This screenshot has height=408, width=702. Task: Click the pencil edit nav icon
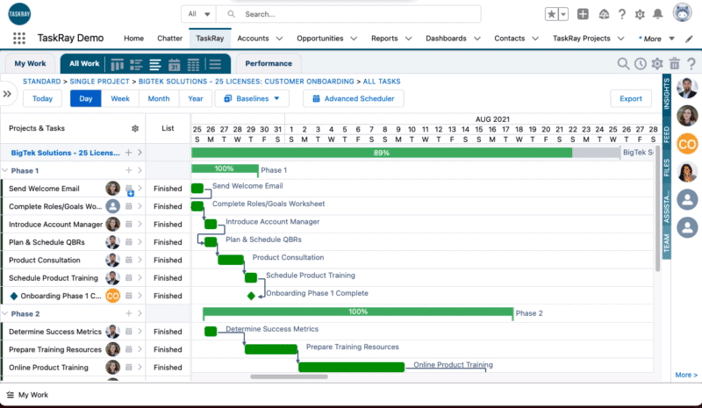tap(689, 39)
